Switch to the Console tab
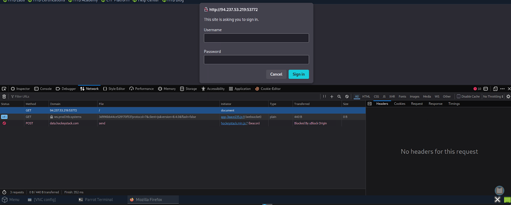Image resolution: width=511 pixels, height=205 pixels. tap(43, 89)
